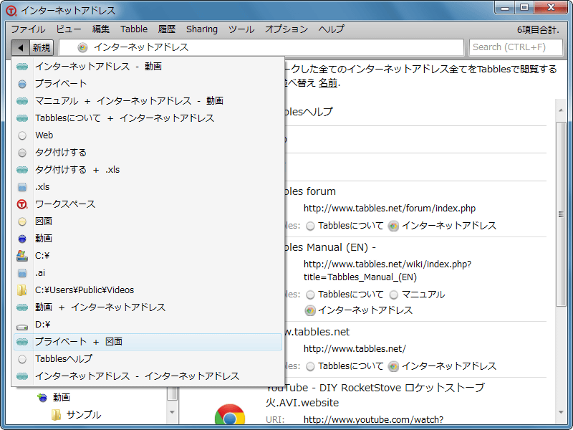Image resolution: width=573 pixels, height=430 pixels.
Task: Click icon beside '動画 + インターネットアドレス' entry
Action: pos(22,307)
